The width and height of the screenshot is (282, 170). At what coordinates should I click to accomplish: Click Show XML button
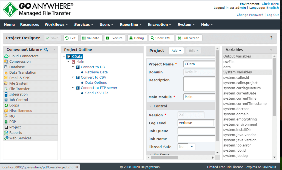161,38
